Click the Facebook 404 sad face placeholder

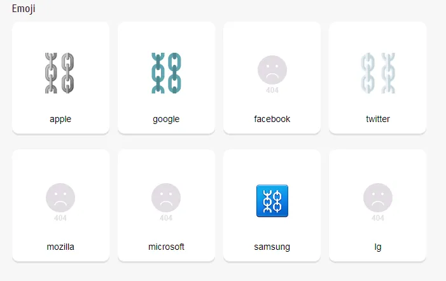(x=272, y=74)
